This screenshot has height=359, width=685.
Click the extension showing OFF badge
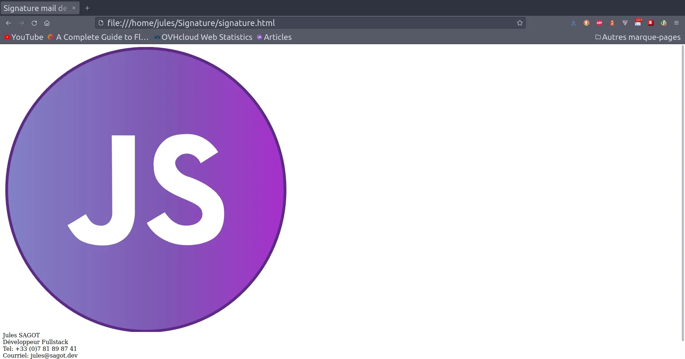[639, 23]
